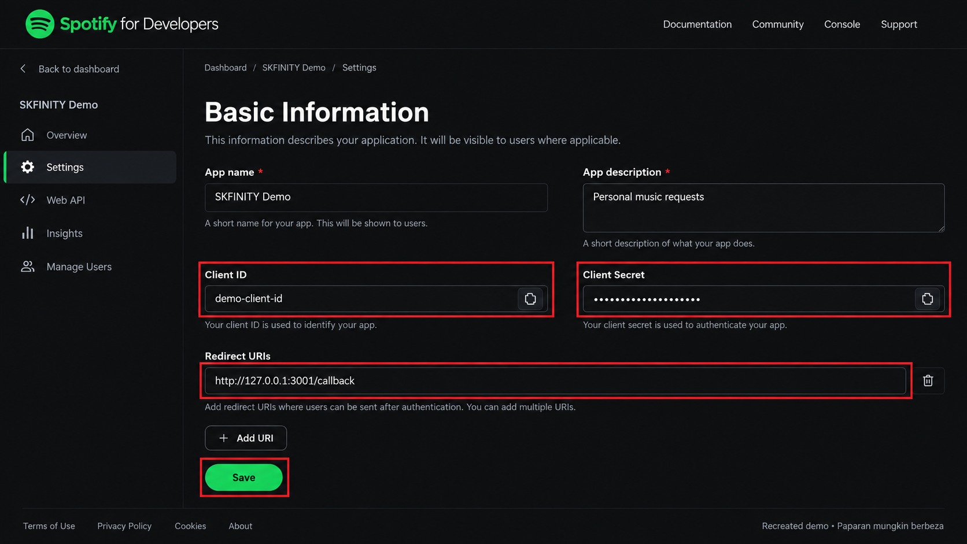Open the Cookies footer link

point(190,526)
